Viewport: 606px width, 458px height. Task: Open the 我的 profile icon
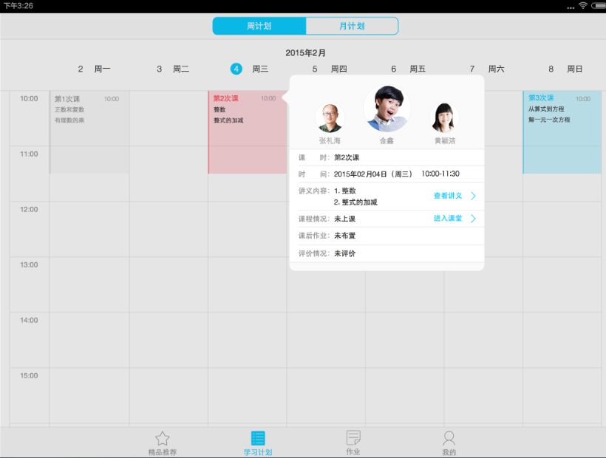click(449, 438)
